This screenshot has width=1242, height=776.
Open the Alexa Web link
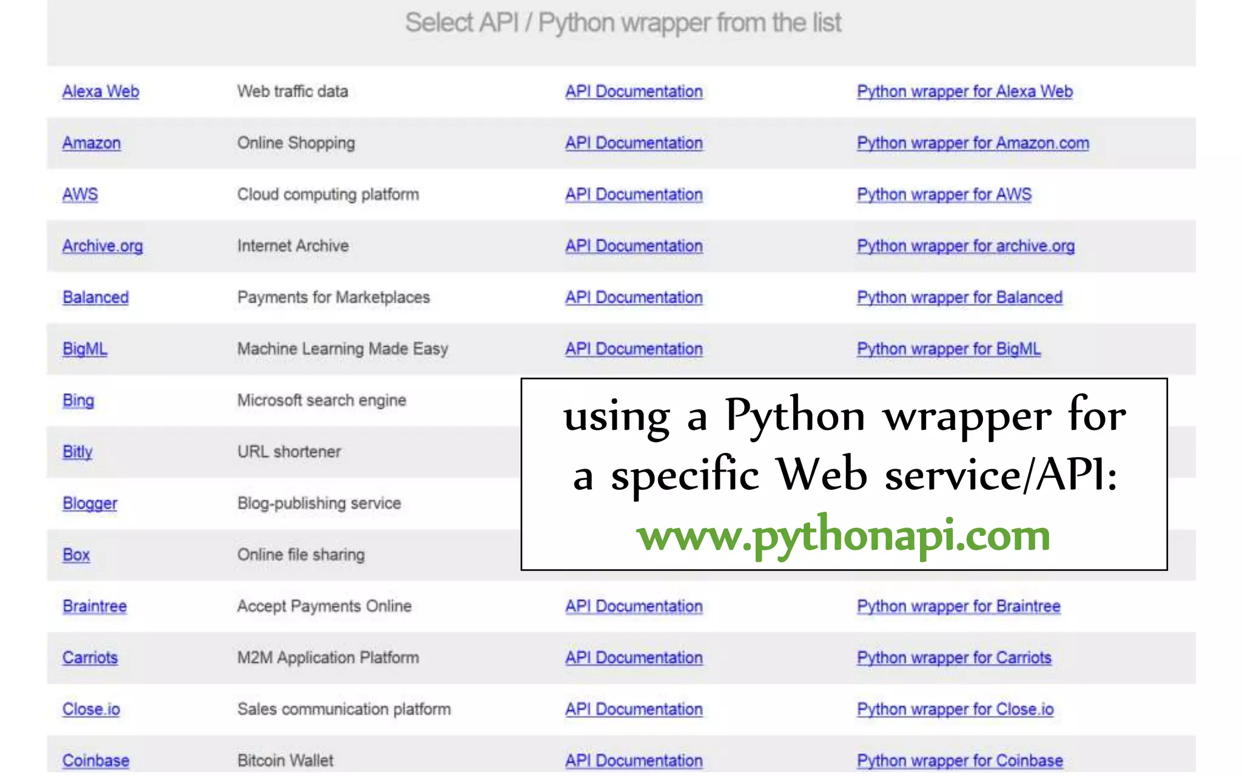click(101, 92)
